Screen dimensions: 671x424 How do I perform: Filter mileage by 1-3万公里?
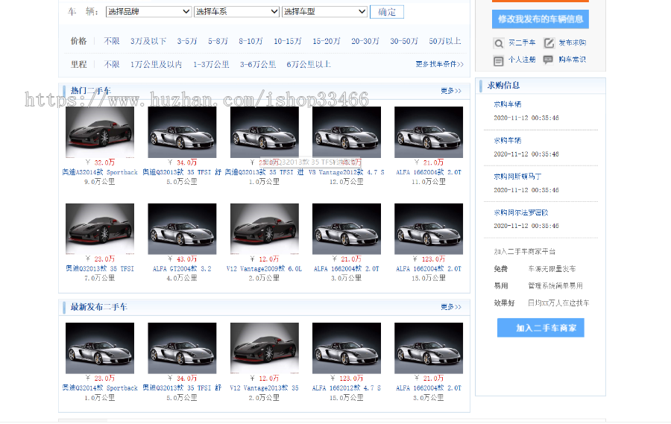pos(211,65)
